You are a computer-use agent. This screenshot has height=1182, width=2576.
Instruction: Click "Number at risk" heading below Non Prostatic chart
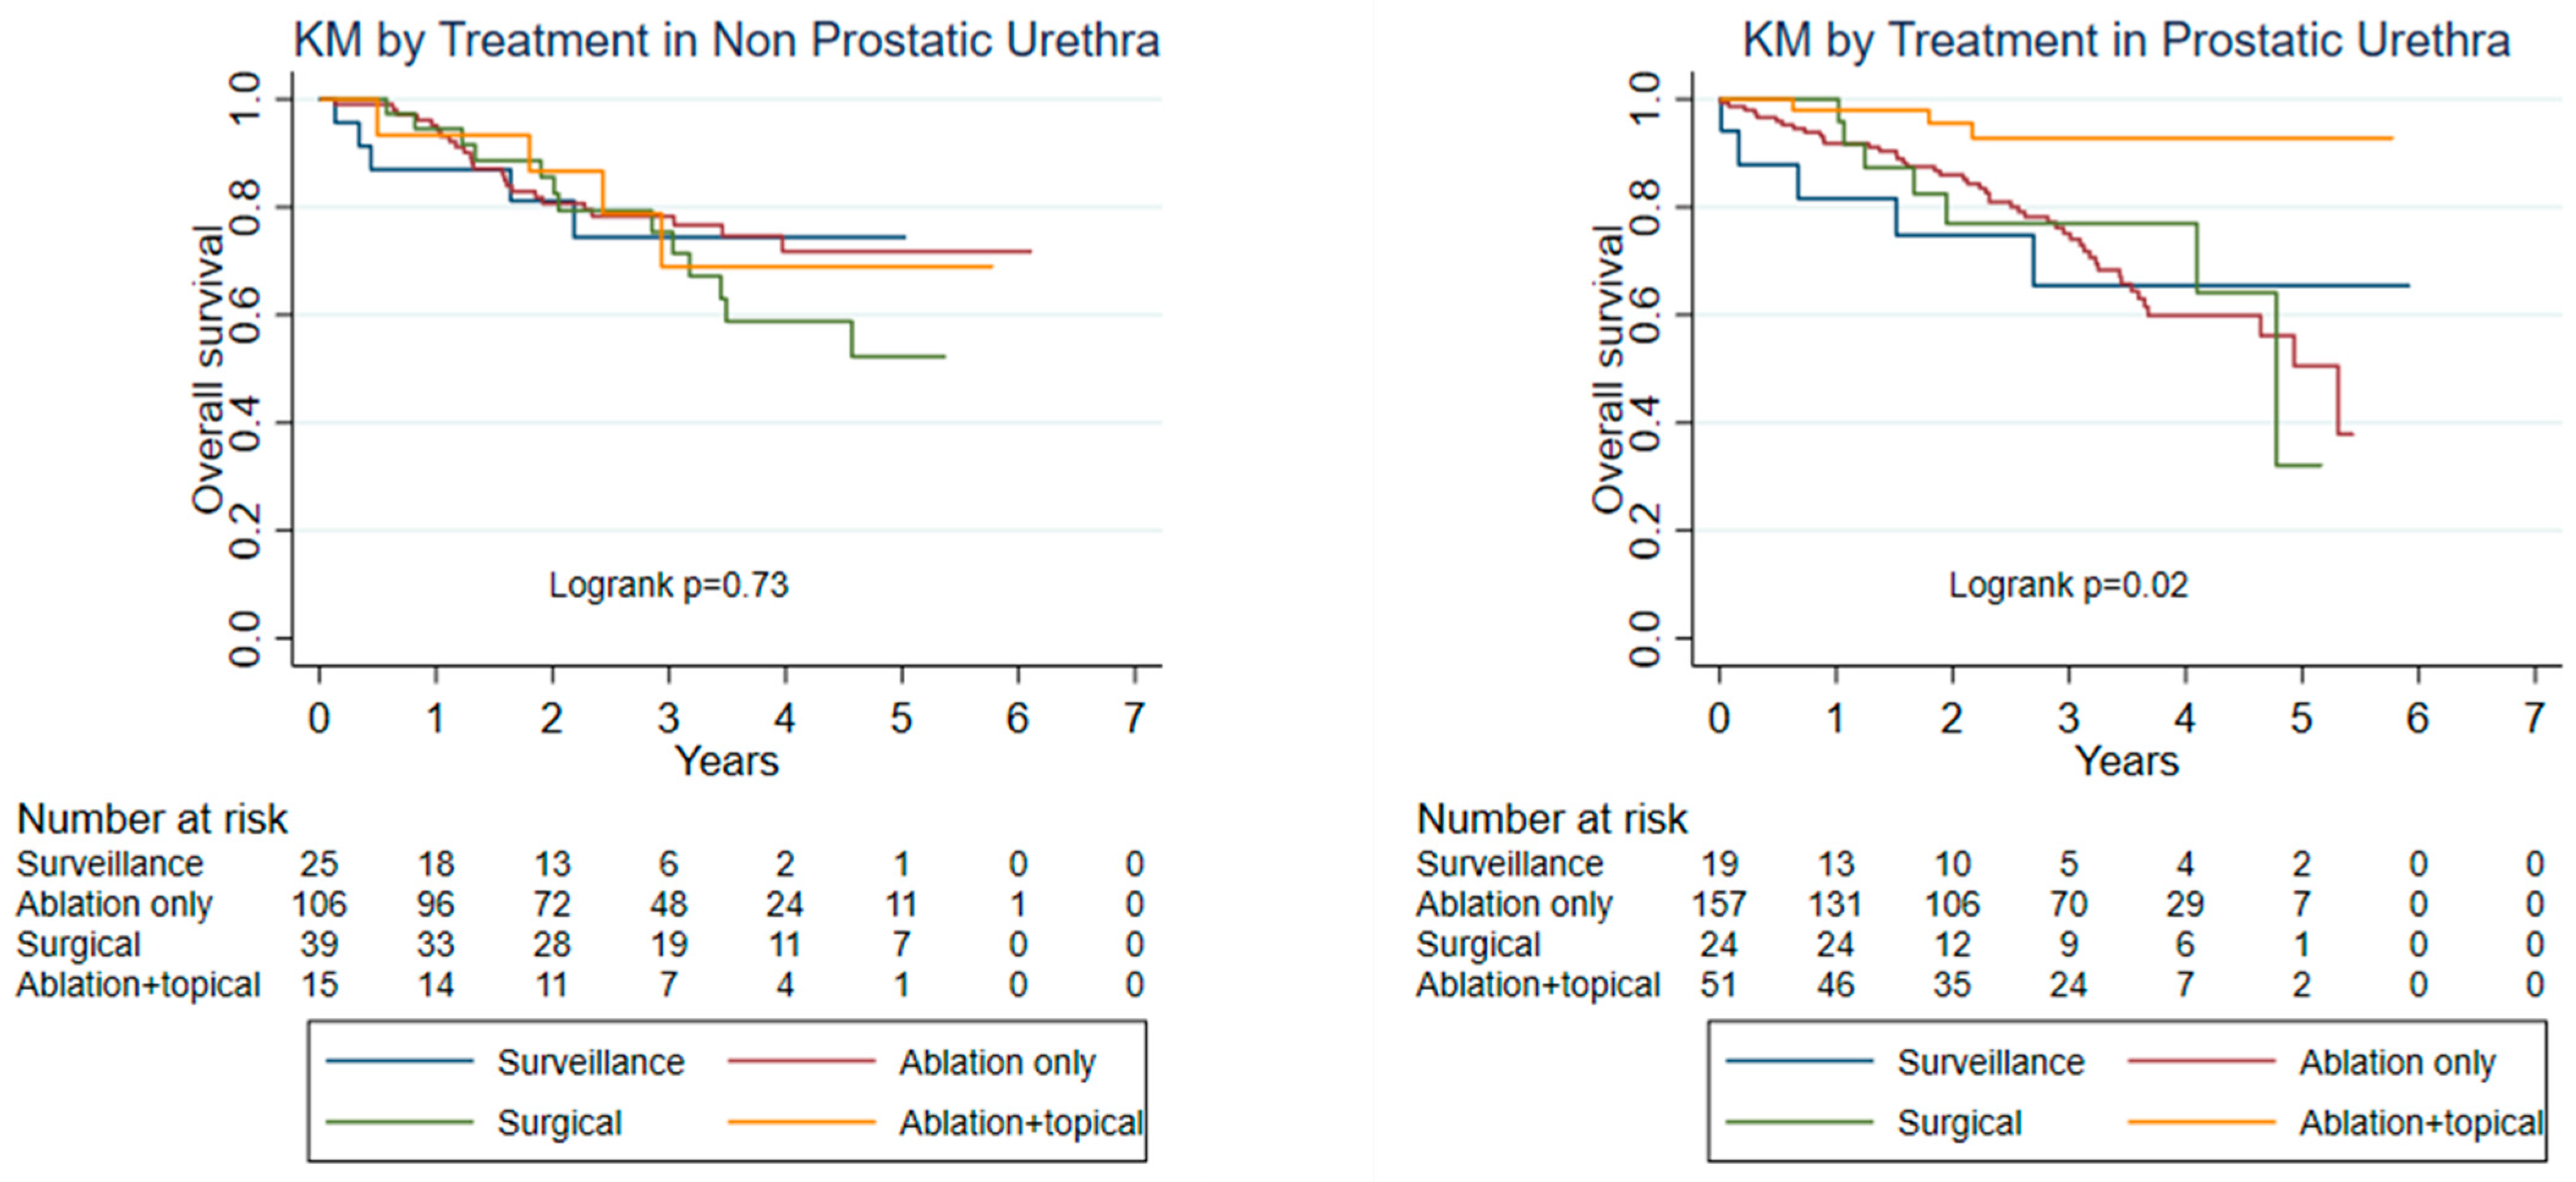[152, 819]
